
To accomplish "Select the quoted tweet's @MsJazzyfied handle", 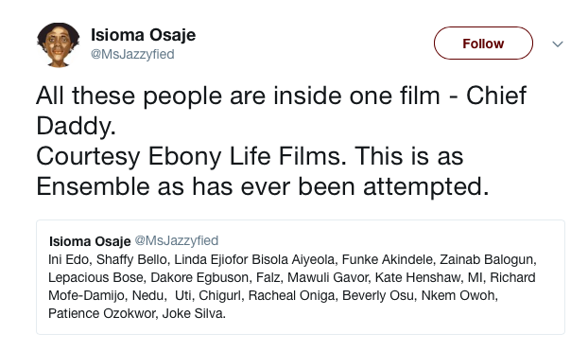I will 176,240.
